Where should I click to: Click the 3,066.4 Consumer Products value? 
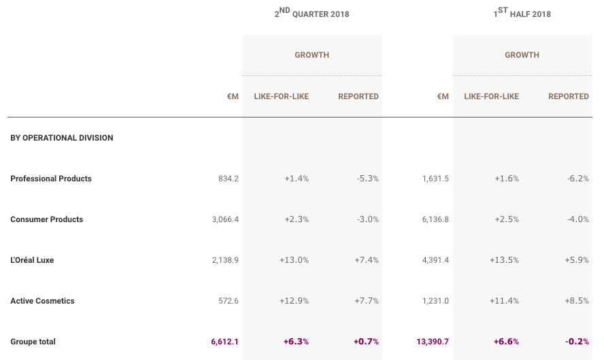pos(225,219)
